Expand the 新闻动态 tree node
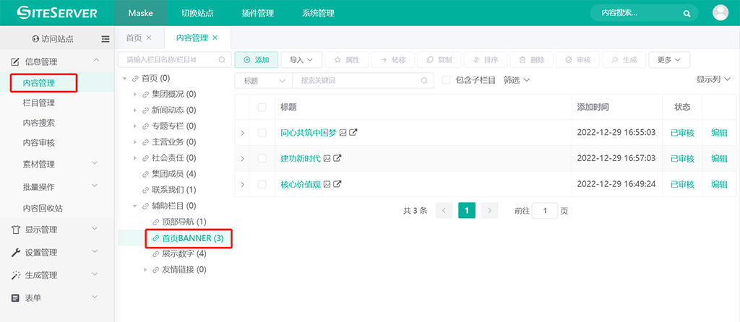The width and height of the screenshot is (740, 322). coord(135,110)
